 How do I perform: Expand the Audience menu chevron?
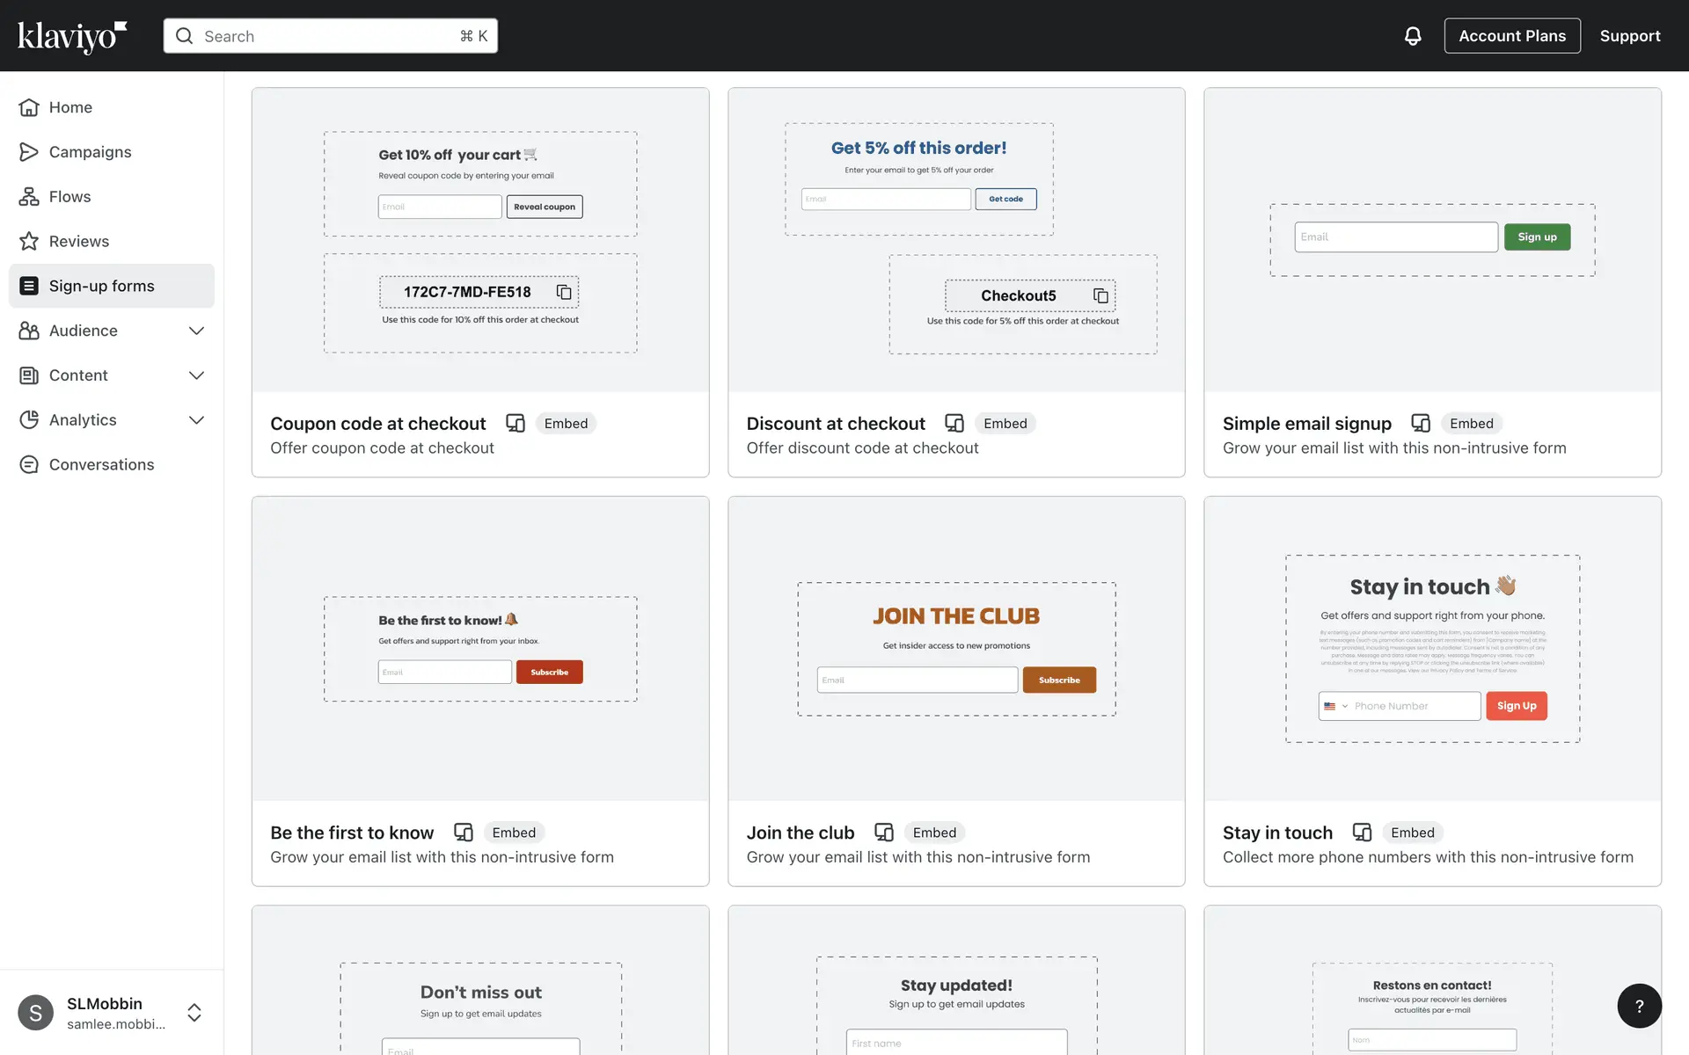196,331
